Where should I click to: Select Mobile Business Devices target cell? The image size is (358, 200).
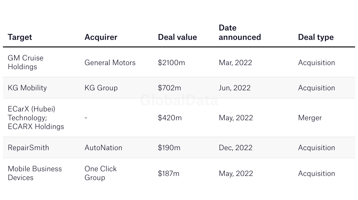(35, 173)
